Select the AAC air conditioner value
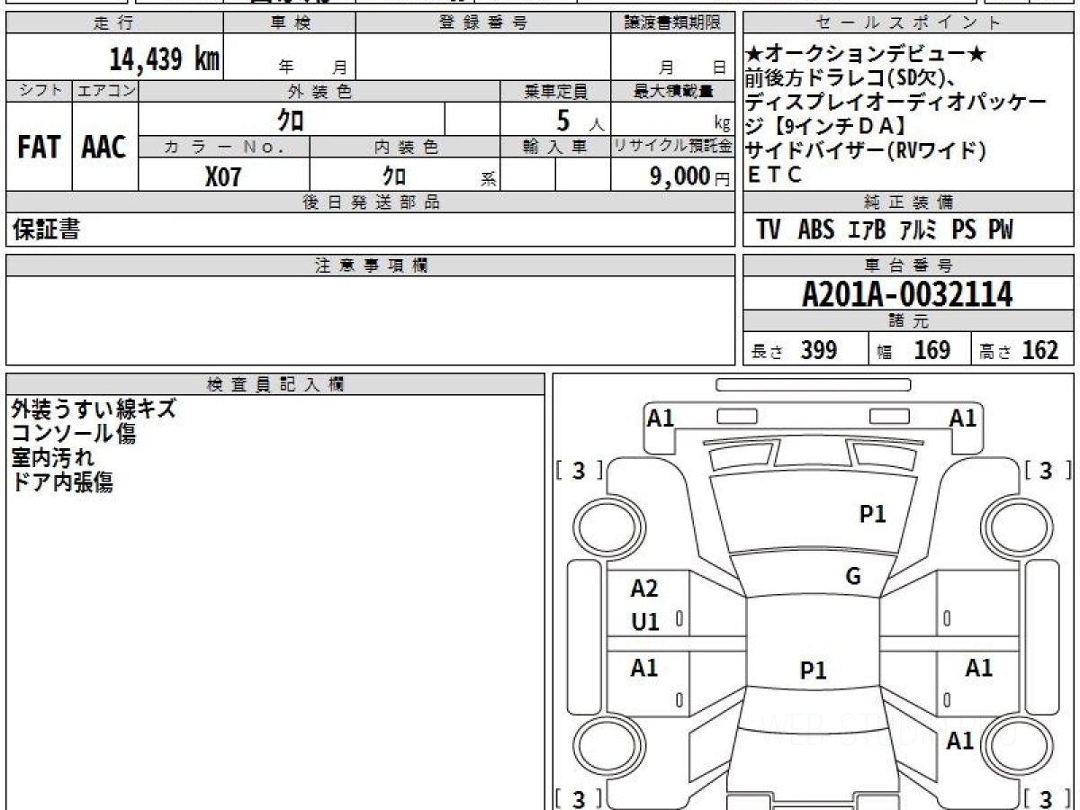Screen dimensions: 1080x810 click(105, 148)
